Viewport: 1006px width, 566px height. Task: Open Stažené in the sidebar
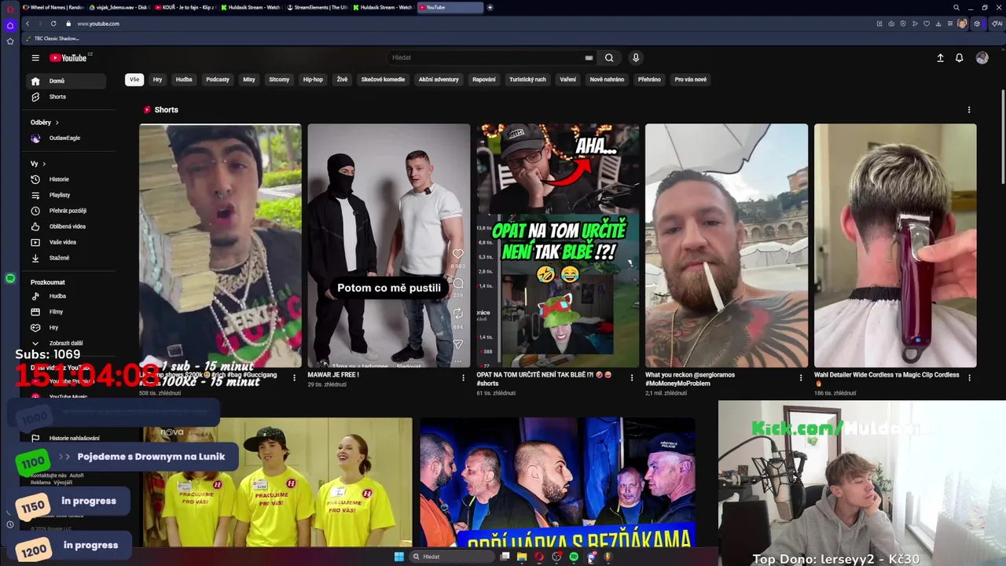point(65,258)
